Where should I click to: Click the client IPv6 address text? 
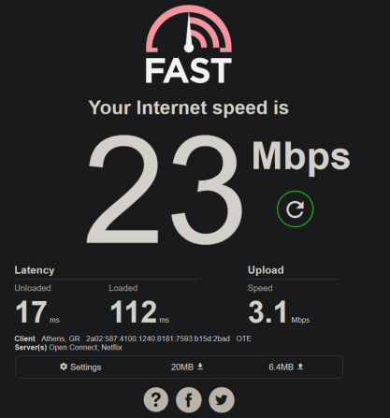coord(158,339)
